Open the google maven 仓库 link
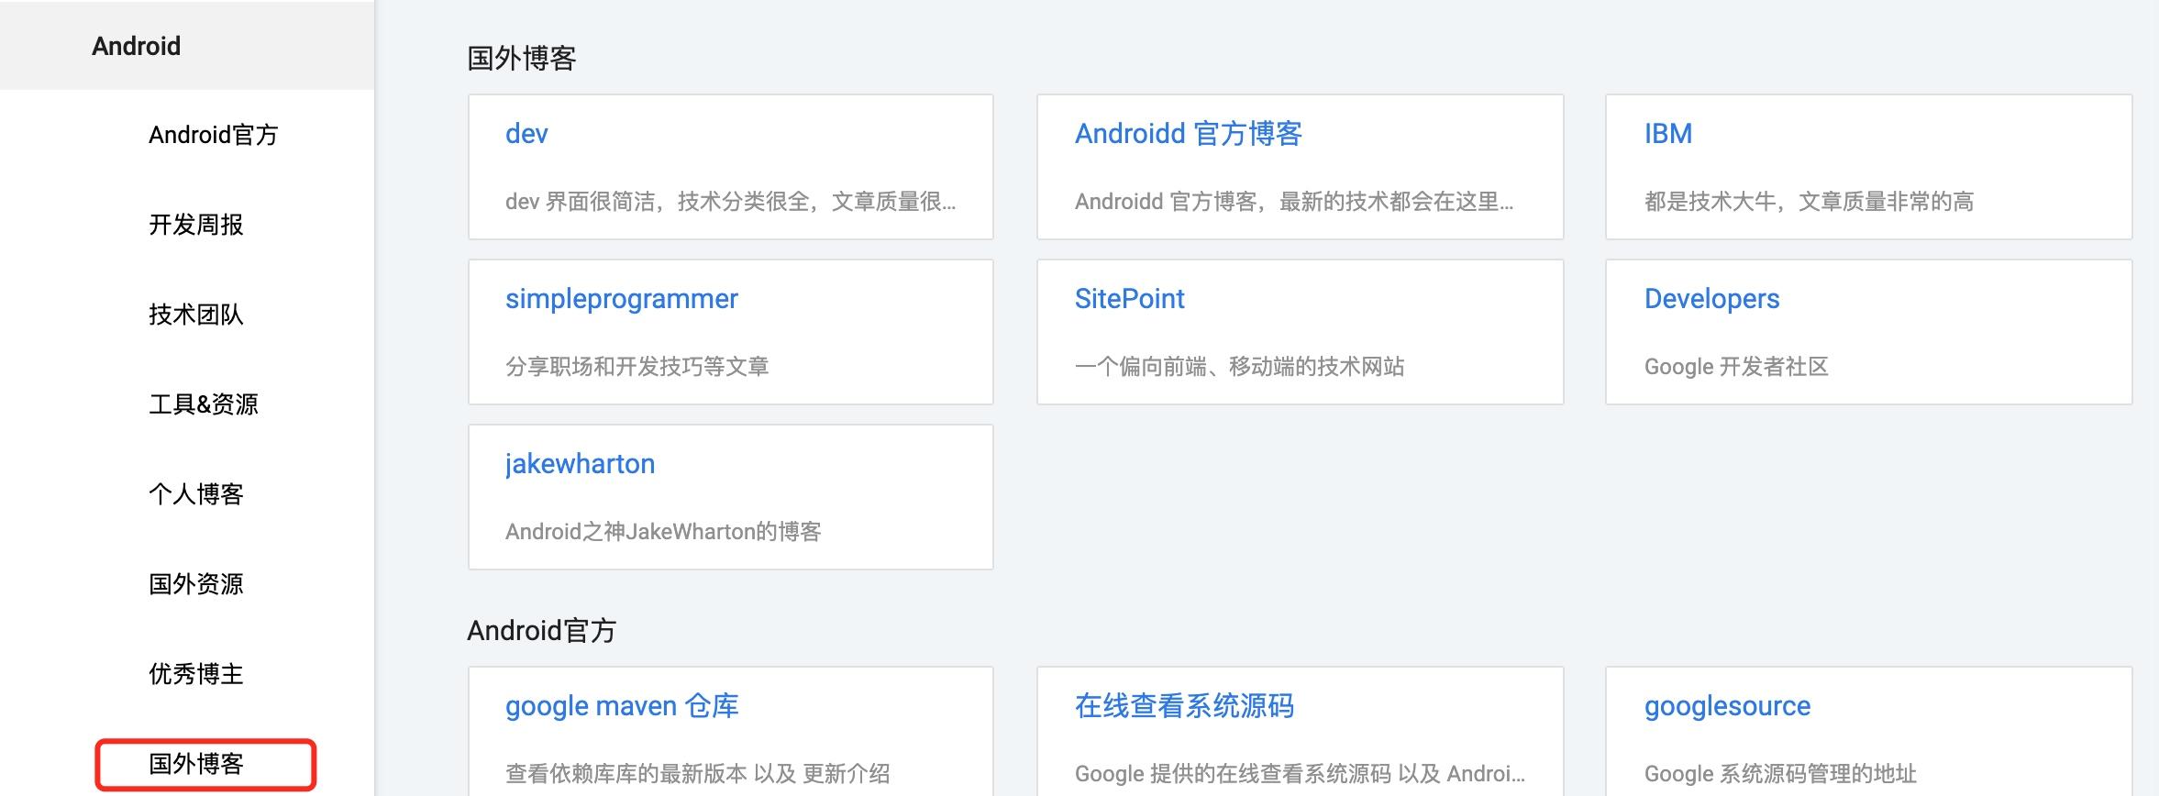Viewport: 2159px width, 796px height. click(x=623, y=706)
